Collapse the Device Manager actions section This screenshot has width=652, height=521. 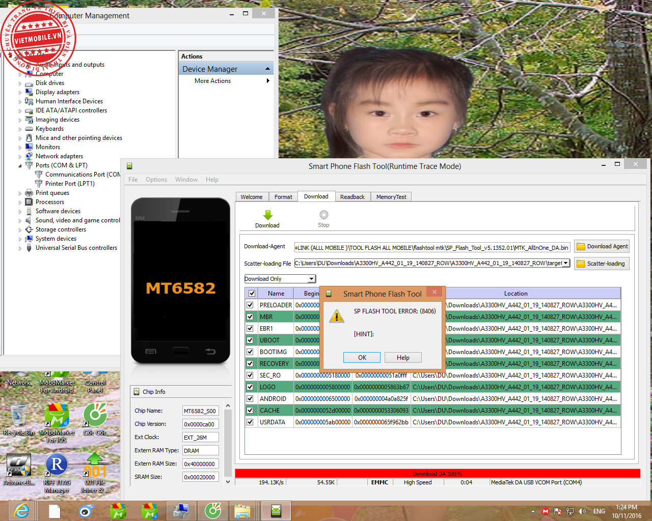click(x=267, y=69)
